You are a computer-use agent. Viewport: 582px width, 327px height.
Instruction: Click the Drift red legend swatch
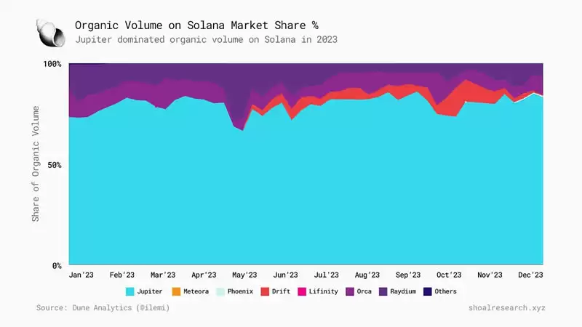265,291
